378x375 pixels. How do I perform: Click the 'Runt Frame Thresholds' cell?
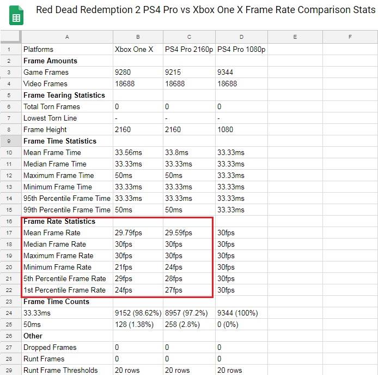(x=67, y=370)
